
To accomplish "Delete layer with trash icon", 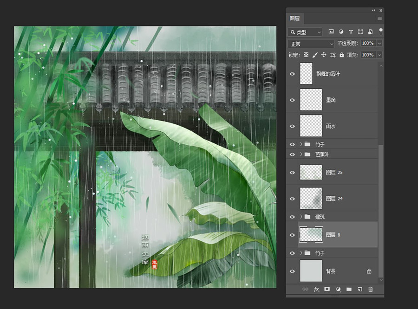I will [x=371, y=290].
